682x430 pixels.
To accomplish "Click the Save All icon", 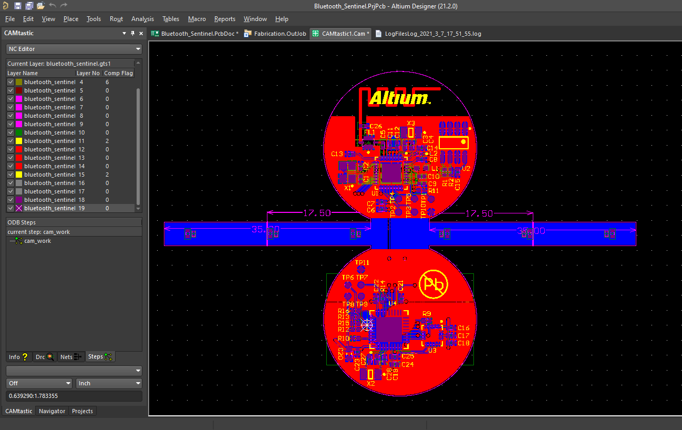I will [x=29, y=5].
